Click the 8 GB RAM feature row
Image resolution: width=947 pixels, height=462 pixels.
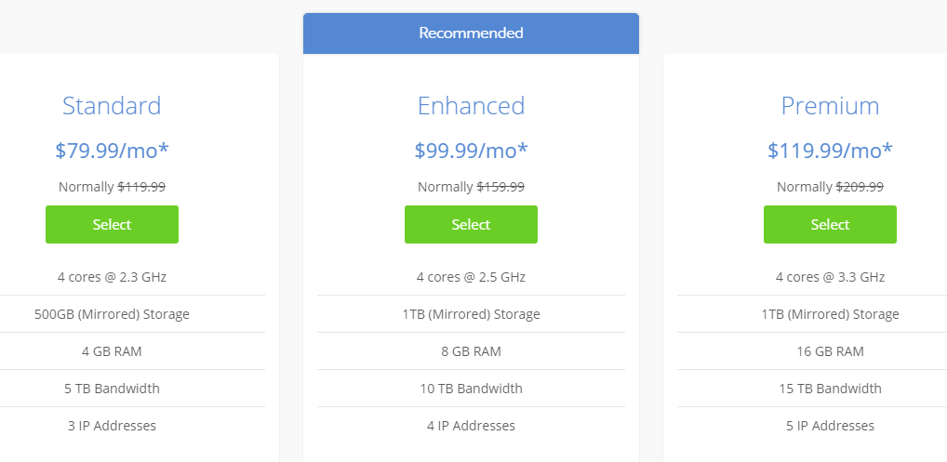click(x=471, y=351)
